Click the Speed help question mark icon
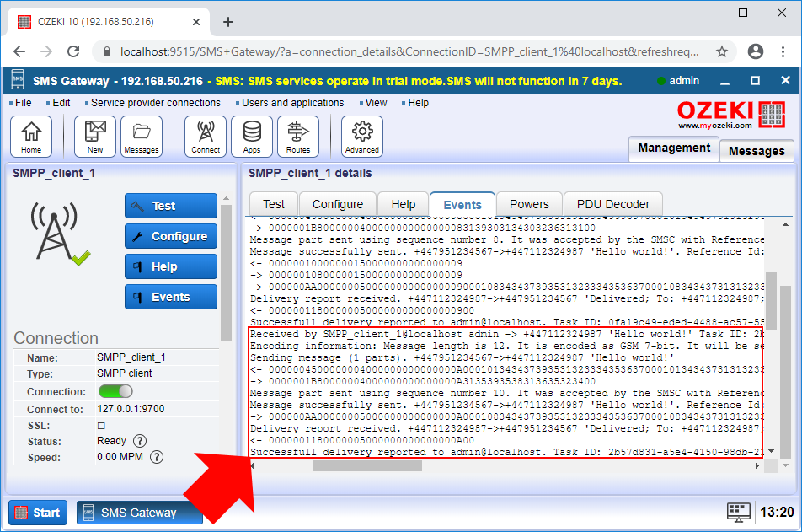This screenshot has height=532, width=802. pyautogui.click(x=157, y=457)
